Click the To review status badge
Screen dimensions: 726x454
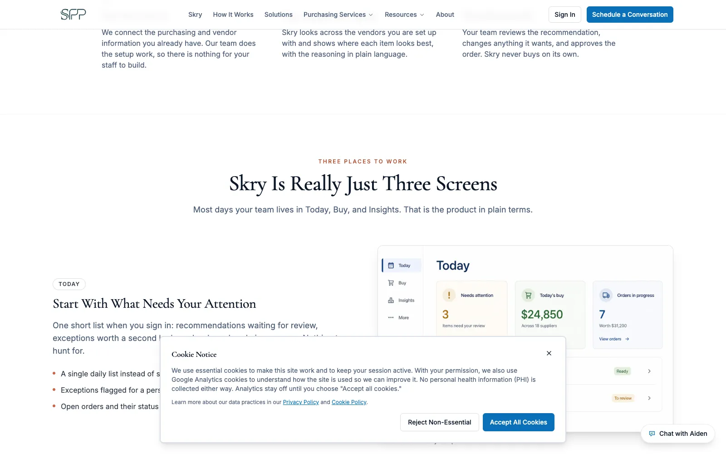[623, 398]
